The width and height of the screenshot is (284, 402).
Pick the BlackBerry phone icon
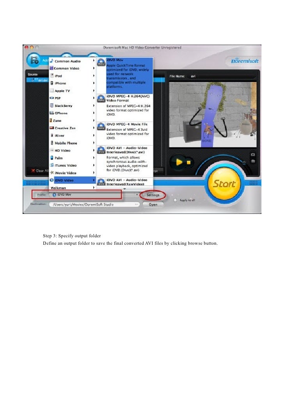tap(51, 105)
